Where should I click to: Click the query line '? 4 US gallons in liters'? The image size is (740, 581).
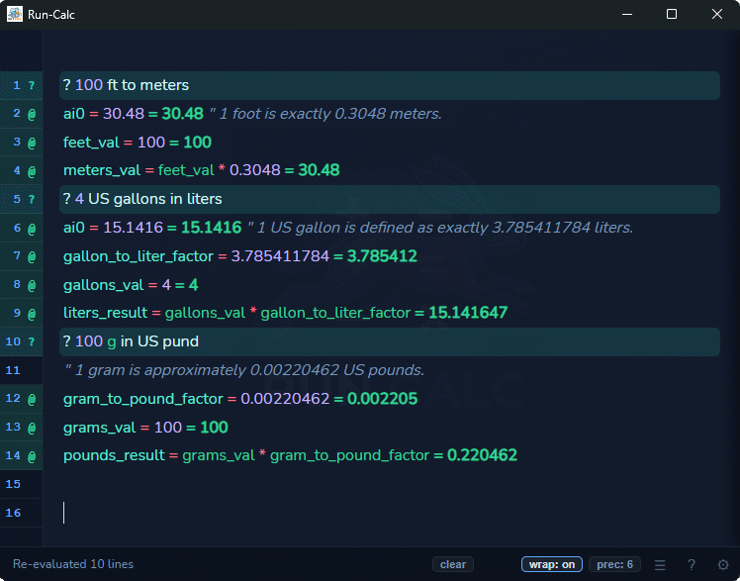pos(390,199)
